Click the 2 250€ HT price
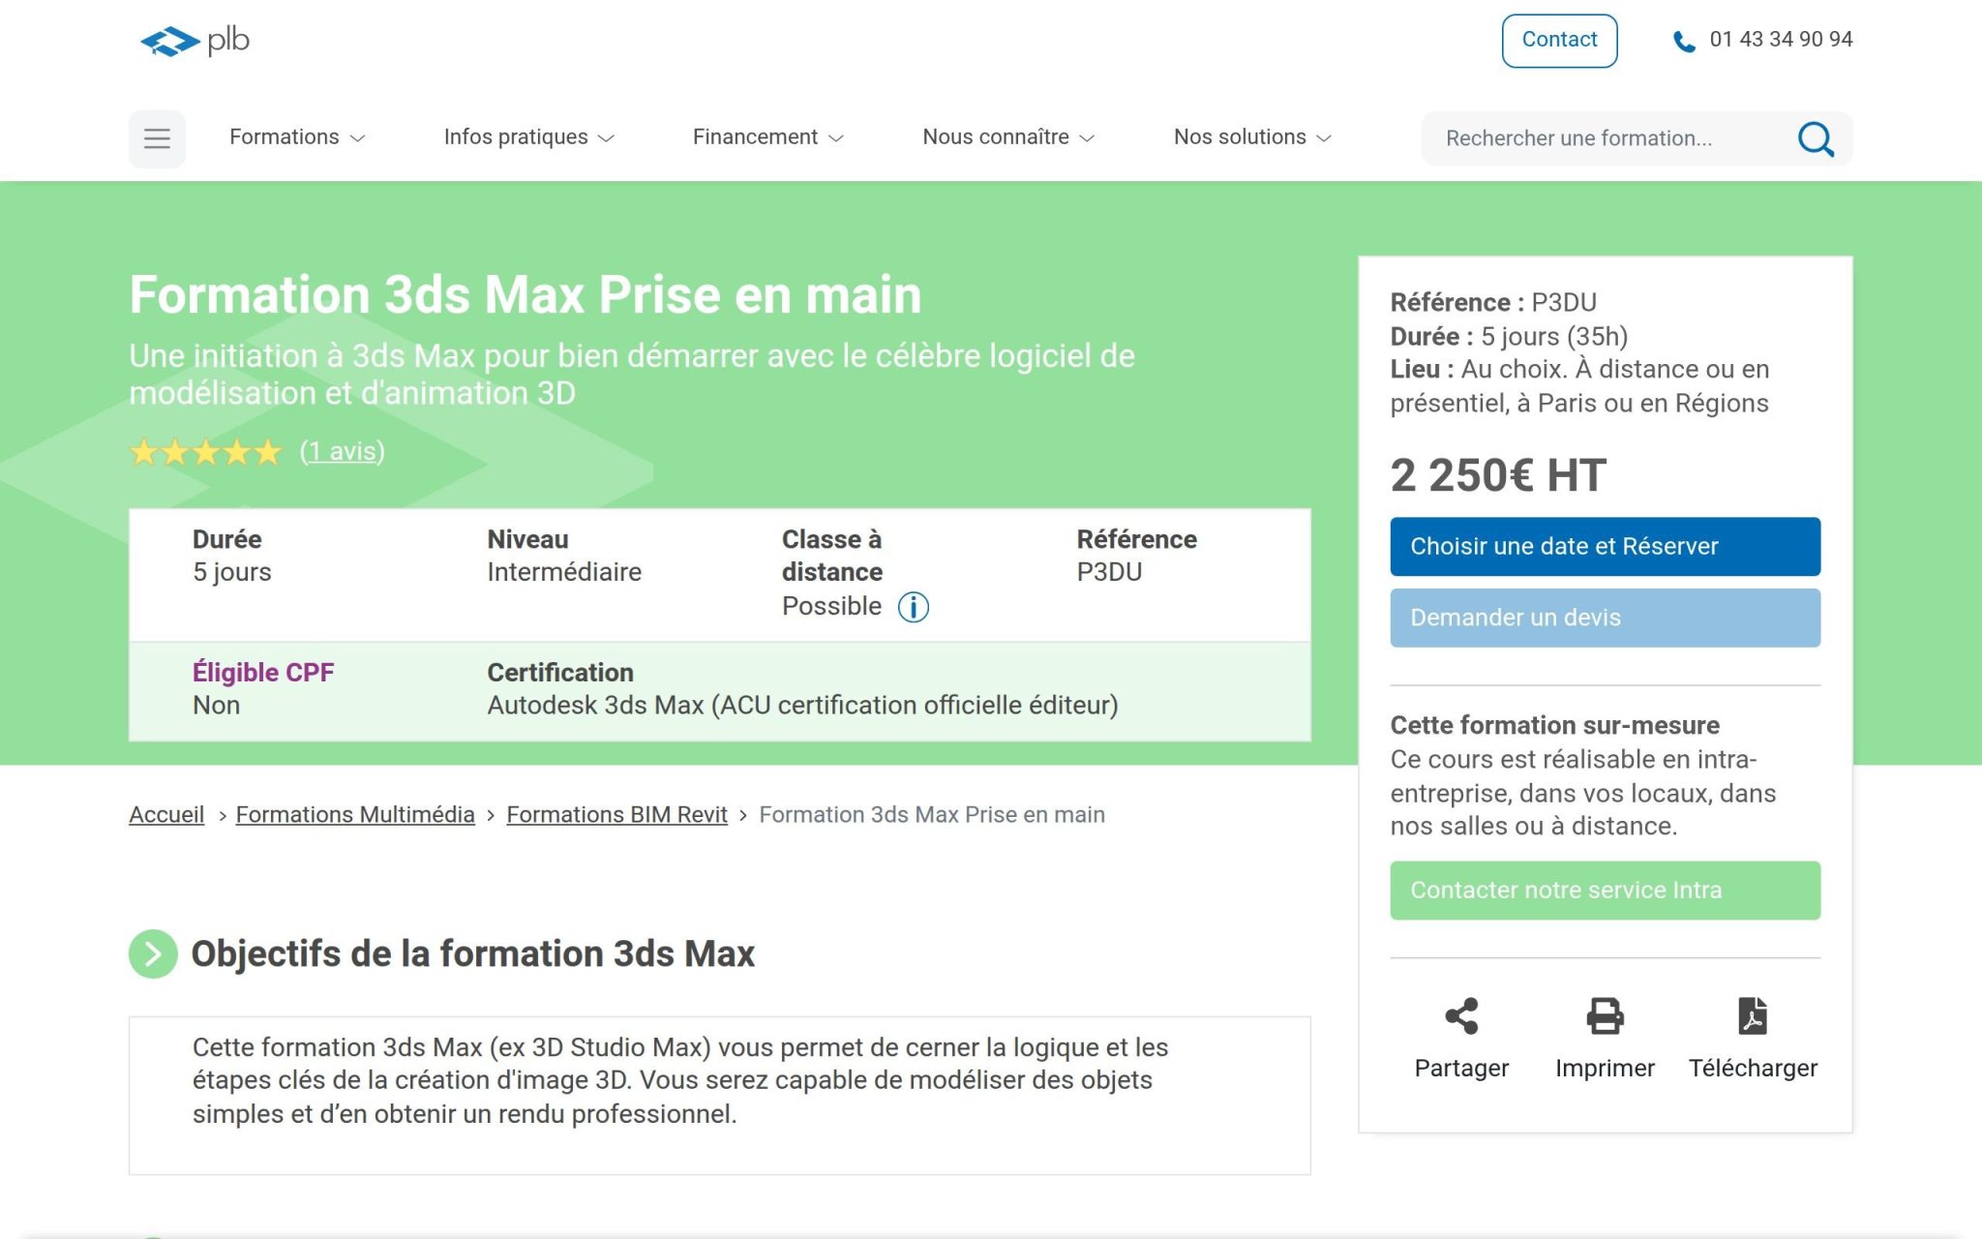 point(1498,476)
